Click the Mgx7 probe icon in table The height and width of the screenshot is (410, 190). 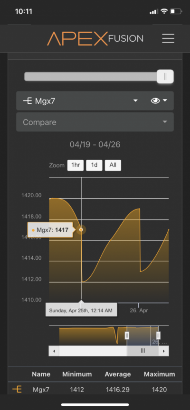pyautogui.click(x=17, y=390)
